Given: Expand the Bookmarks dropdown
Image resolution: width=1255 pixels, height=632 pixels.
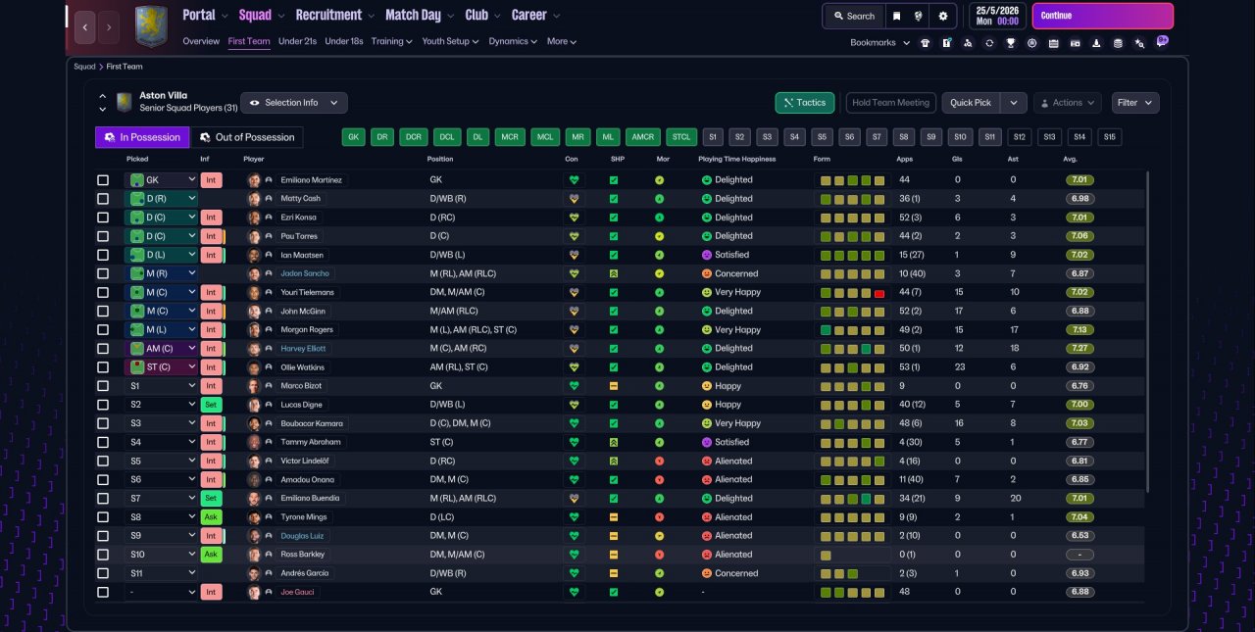Looking at the screenshot, I should (x=878, y=43).
